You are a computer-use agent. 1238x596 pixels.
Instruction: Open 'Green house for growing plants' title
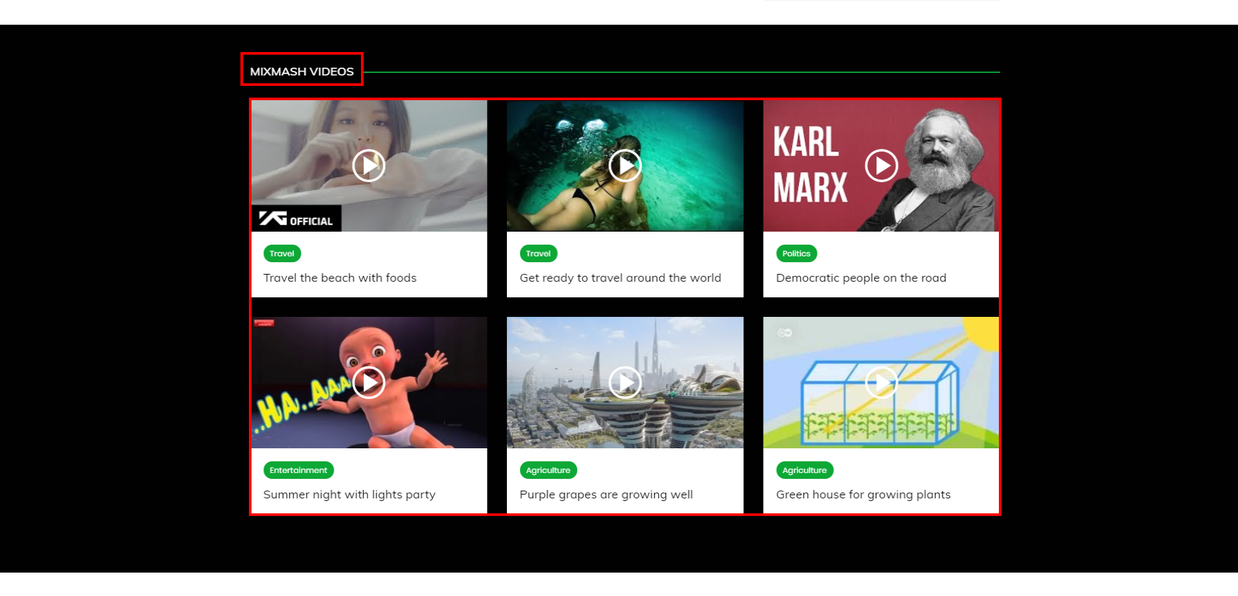click(863, 494)
